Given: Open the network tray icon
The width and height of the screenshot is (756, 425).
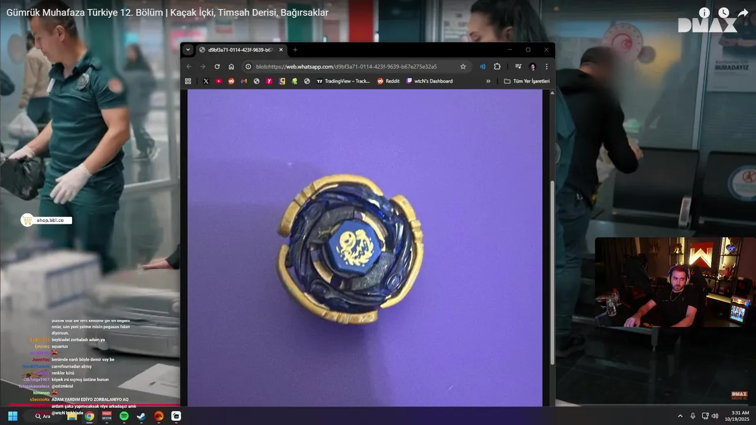Looking at the screenshot, I should [706, 416].
